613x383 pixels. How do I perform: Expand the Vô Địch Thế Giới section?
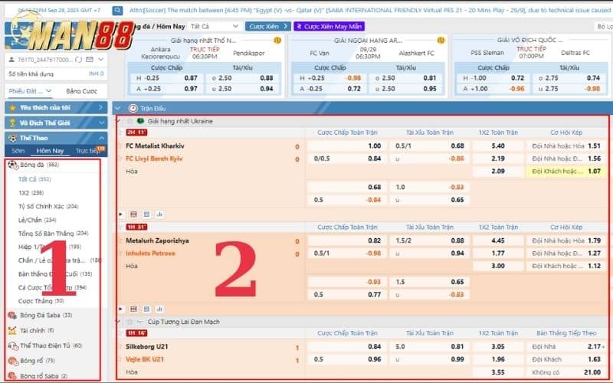103,123
